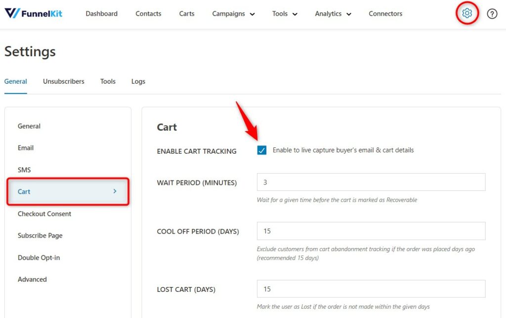Viewport: 506px width, 318px height.
Task: Open the Connectors page
Action: 385,14
